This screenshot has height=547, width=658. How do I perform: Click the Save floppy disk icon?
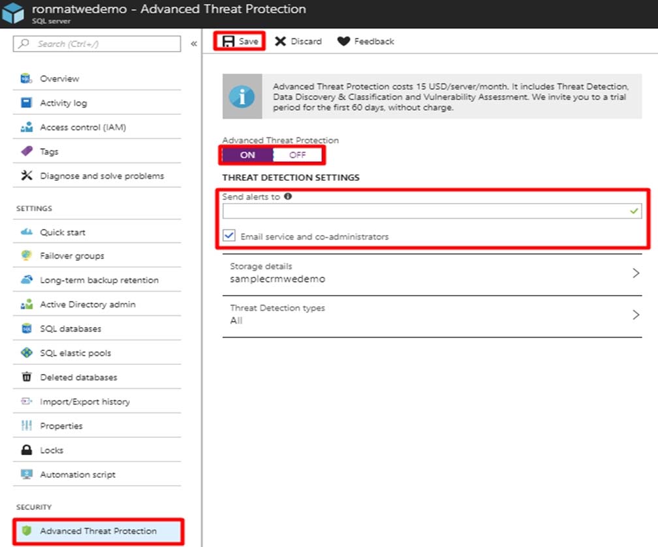click(228, 41)
